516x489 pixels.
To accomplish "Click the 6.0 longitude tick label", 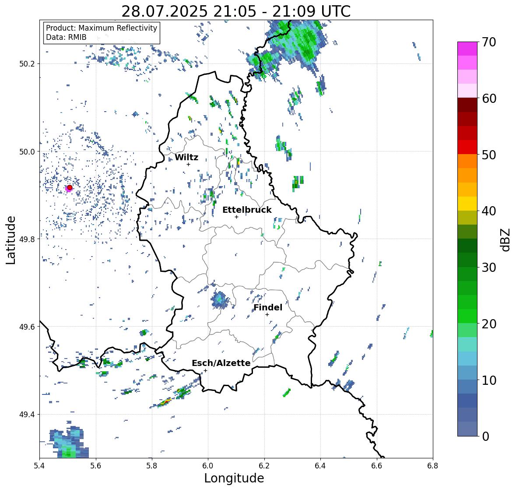I will [208, 466].
